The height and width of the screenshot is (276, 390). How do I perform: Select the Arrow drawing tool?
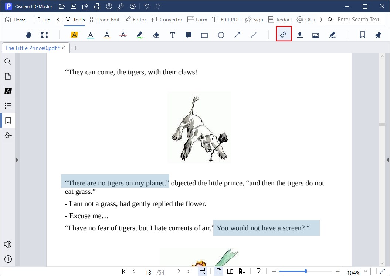click(237, 35)
